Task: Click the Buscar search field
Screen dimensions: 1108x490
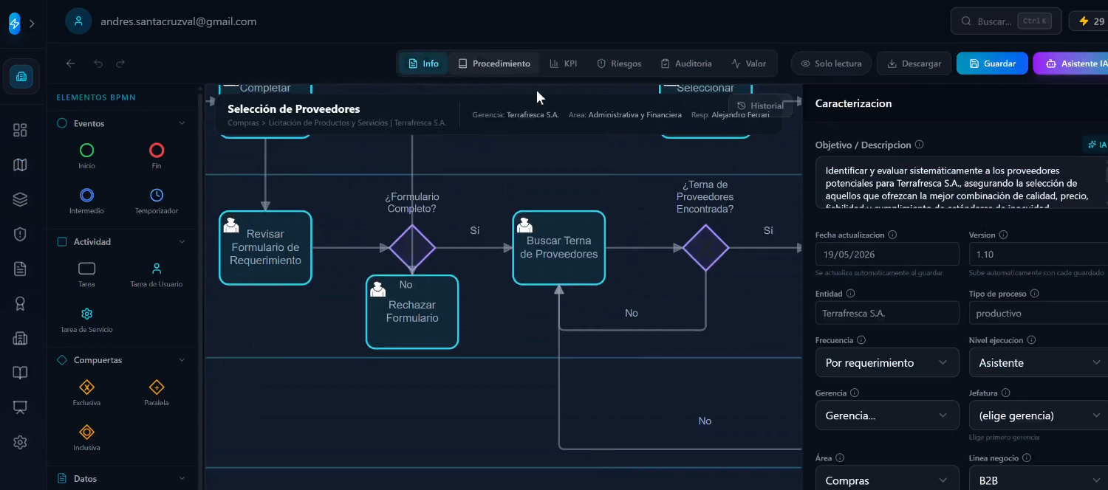Action: pyautogui.click(x=1006, y=21)
